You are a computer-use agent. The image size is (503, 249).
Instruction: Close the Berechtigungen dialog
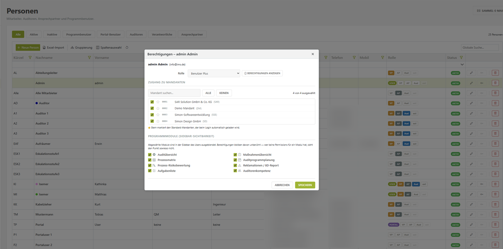(x=313, y=54)
